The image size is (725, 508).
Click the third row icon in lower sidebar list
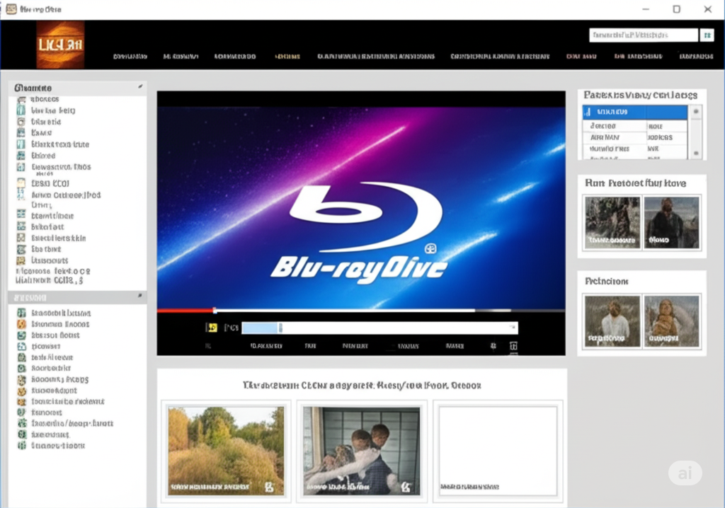click(21, 335)
